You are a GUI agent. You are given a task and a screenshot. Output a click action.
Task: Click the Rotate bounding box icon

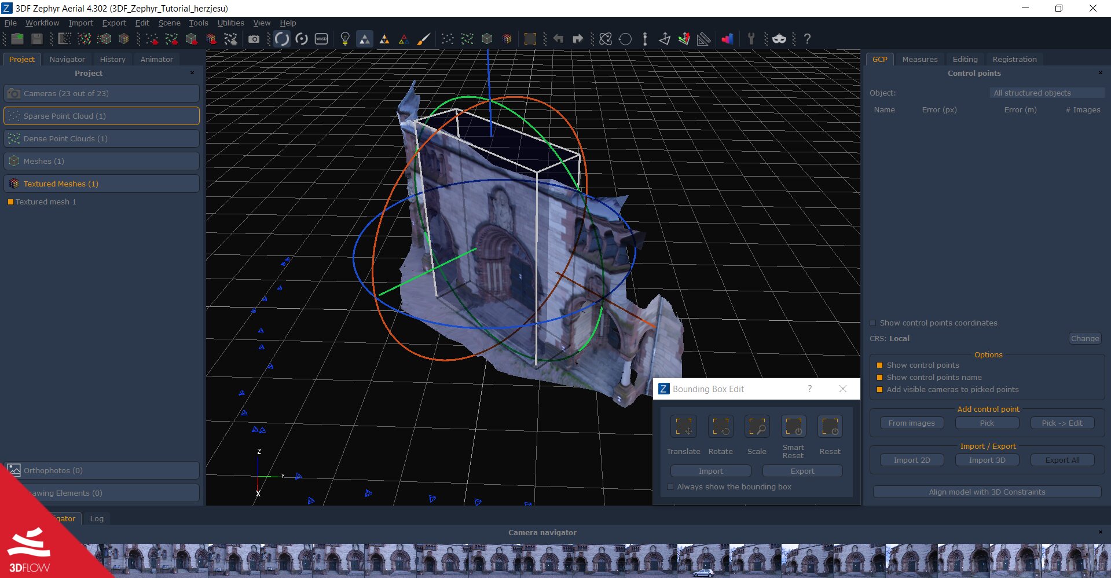720,427
